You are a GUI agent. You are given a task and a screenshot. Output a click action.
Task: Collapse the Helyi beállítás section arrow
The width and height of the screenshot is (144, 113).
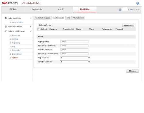tap(31, 18)
